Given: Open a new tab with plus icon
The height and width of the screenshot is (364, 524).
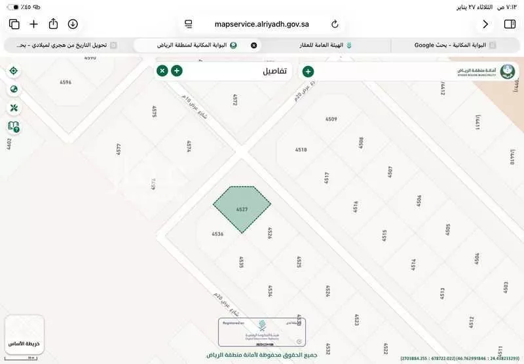Looking at the screenshot, I should coord(33,24).
